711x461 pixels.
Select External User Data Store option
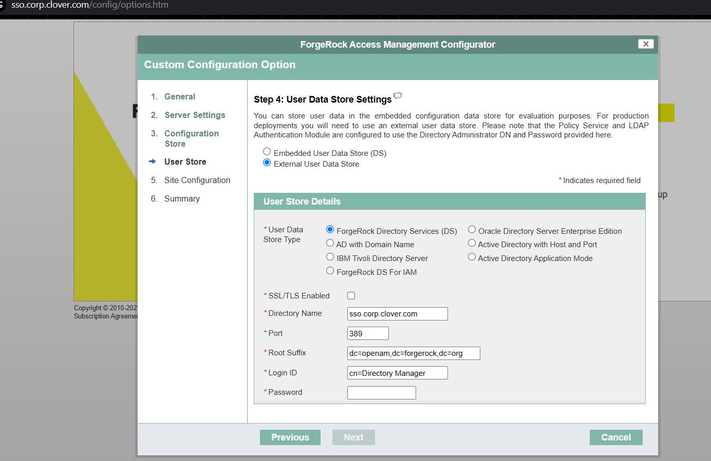[267, 163]
